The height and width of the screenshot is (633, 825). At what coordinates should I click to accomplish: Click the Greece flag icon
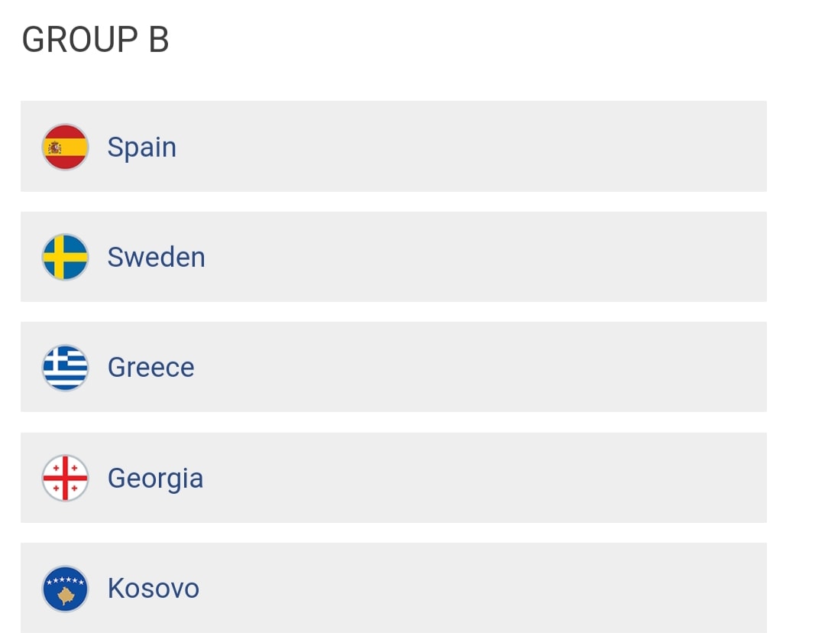(x=65, y=368)
